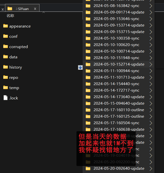Select the corrupted folder name
164x173 pixels.
tap(19, 47)
